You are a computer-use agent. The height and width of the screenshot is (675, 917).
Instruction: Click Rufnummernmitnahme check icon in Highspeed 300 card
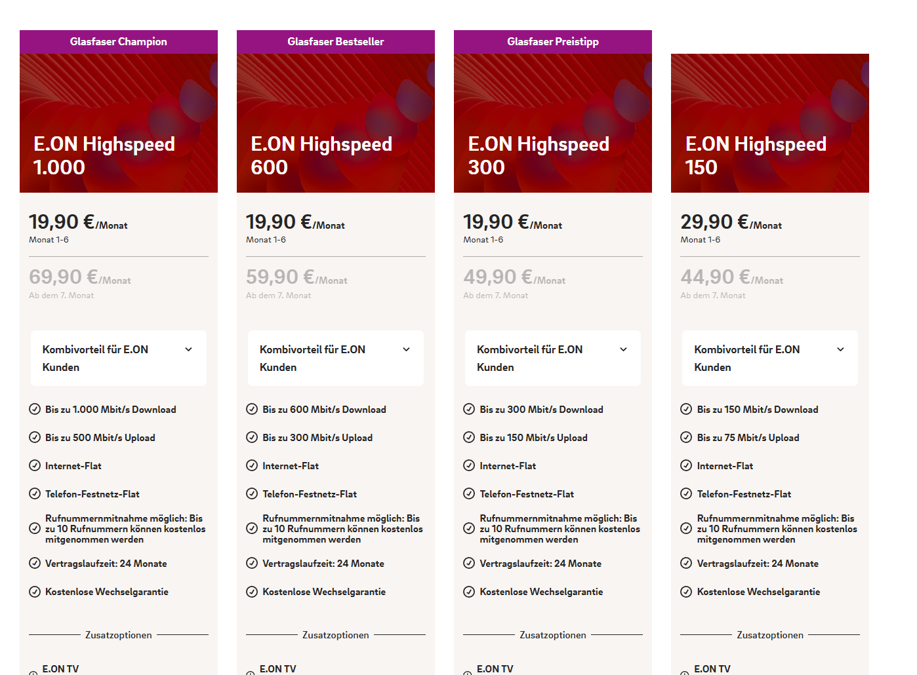pyautogui.click(x=469, y=528)
